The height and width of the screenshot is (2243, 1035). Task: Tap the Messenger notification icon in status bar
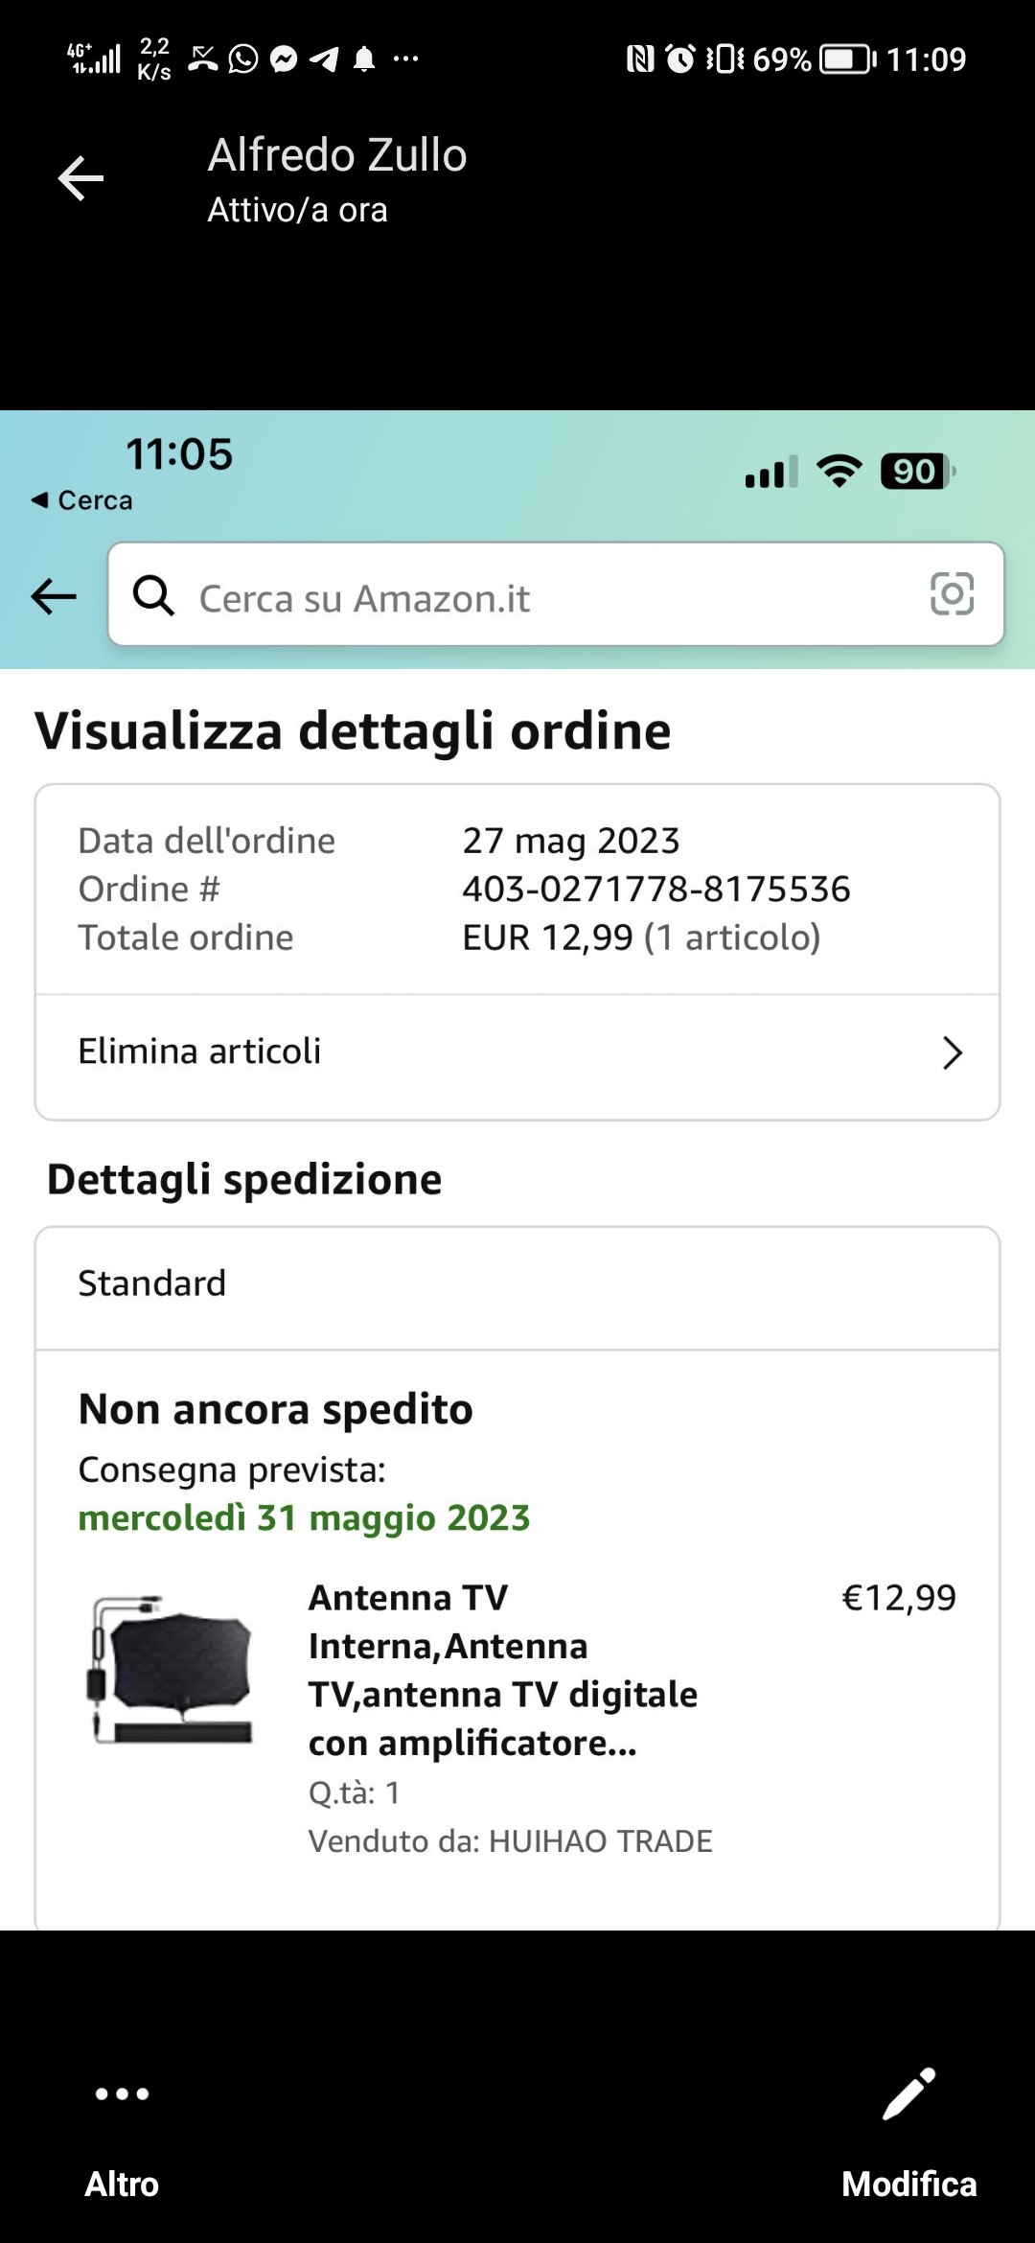click(284, 59)
